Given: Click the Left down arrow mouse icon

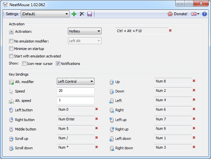Looking at the screenshot, I should tap(112, 139).
